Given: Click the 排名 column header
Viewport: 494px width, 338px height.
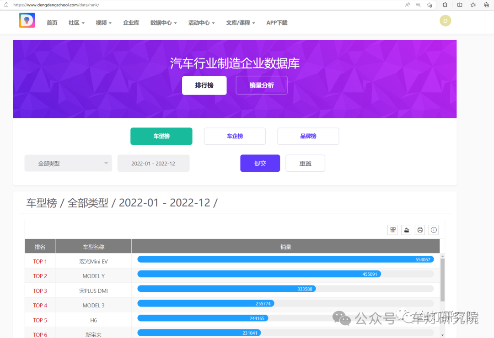Looking at the screenshot, I should pyautogui.click(x=40, y=247).
